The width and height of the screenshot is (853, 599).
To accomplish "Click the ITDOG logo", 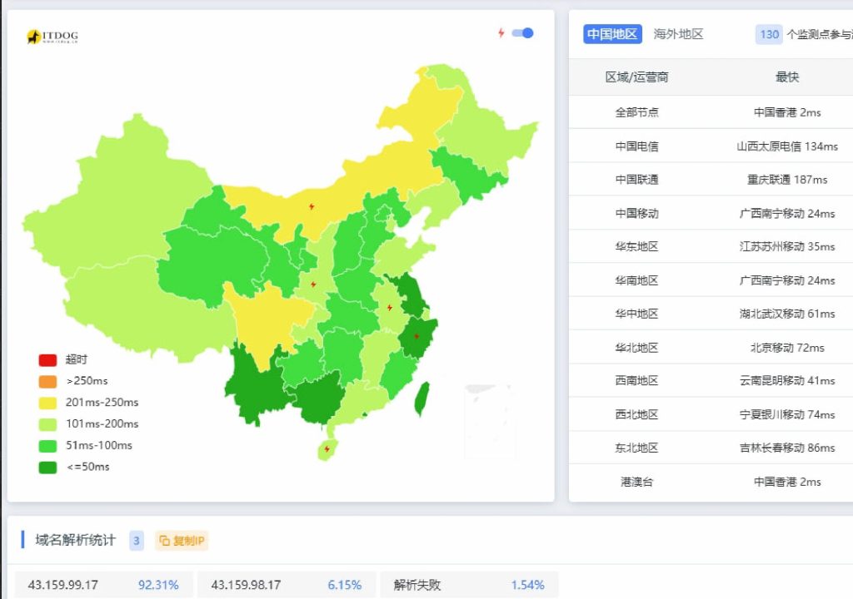I will [52, 36].
